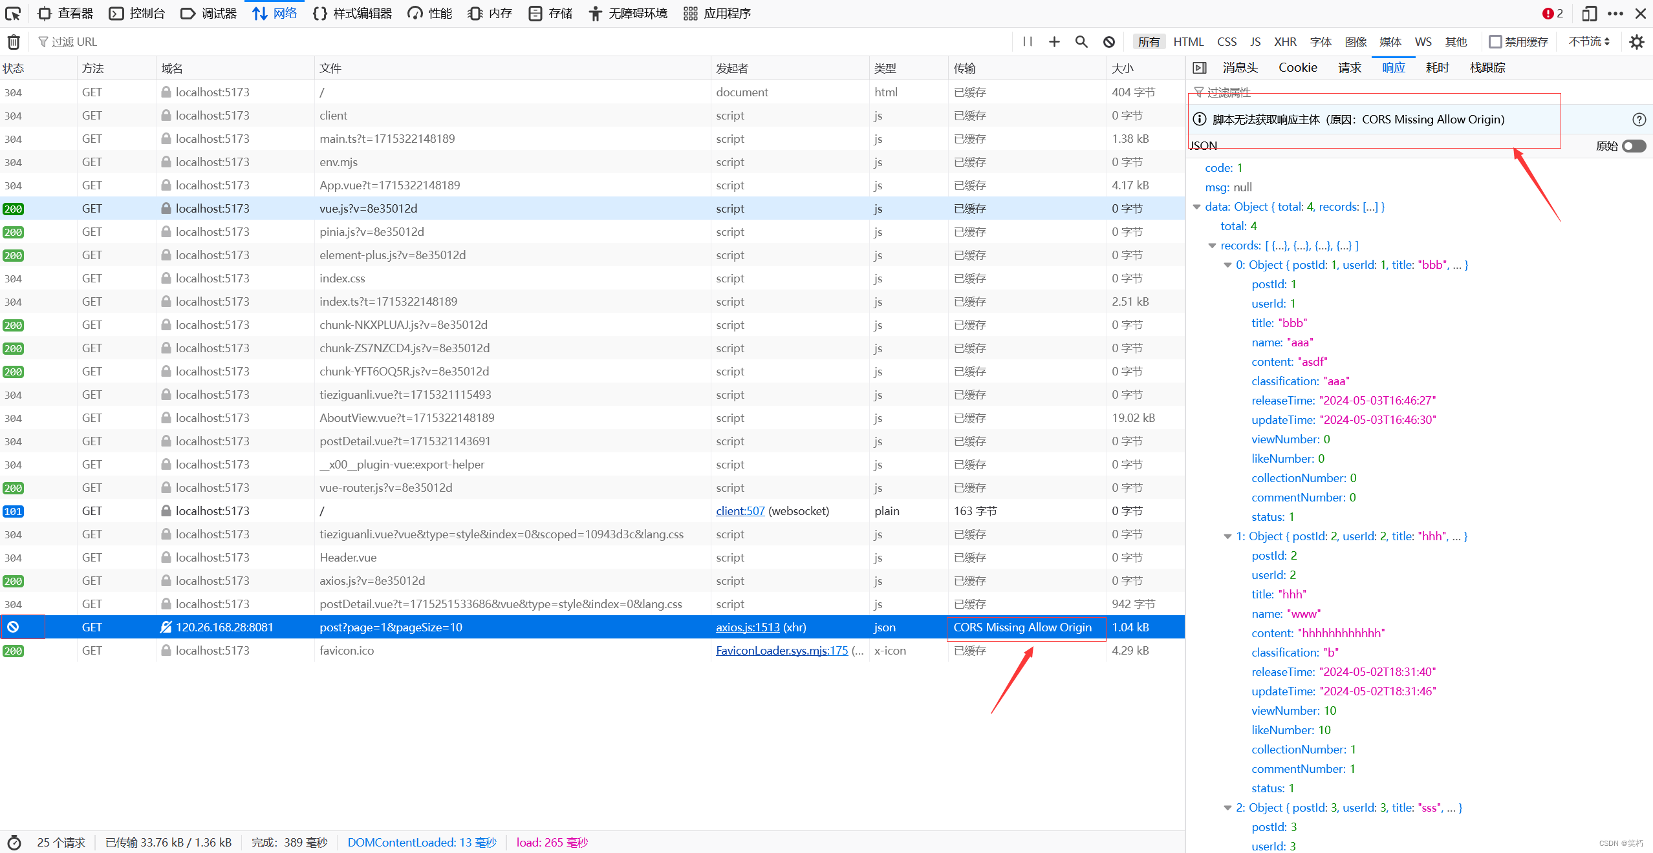Image resolution: width=1653 pixels, height=853 pixels.
Task: Filter requests by XHR type
Action: 1285,42
